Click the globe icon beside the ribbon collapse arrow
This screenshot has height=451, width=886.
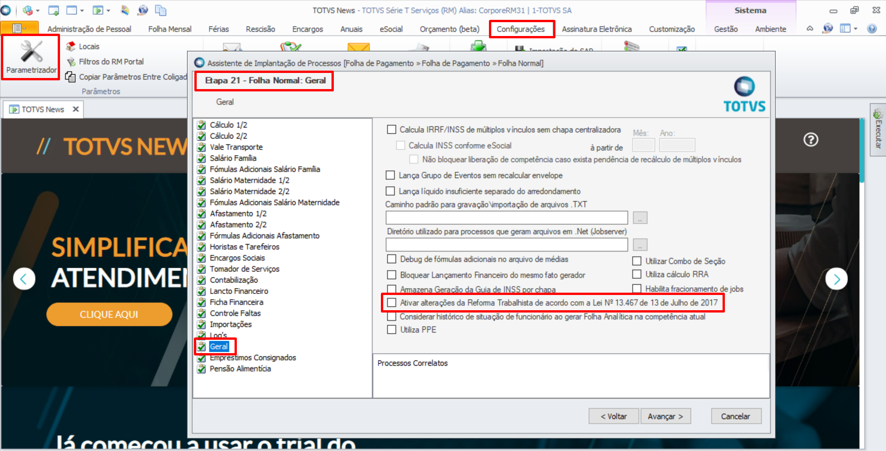coord(828,29)
